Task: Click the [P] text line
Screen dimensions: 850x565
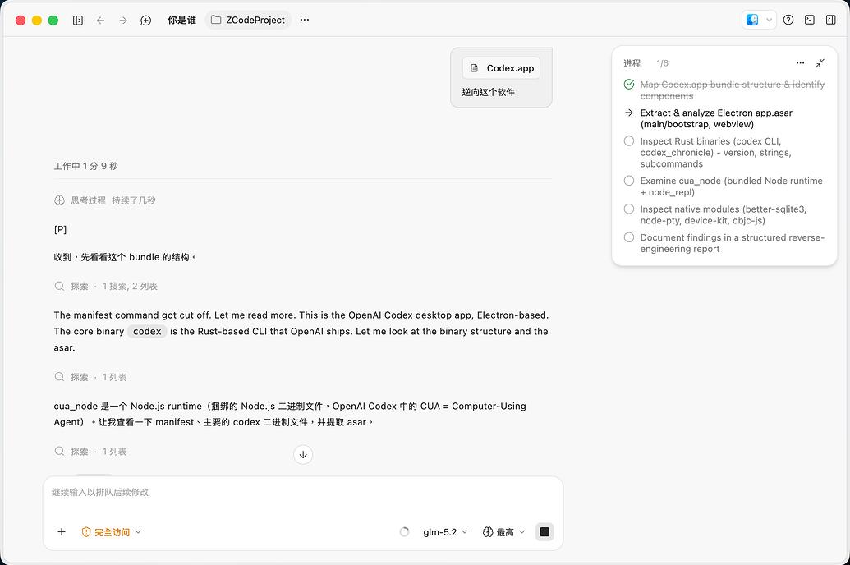Action: coord(60,229)
